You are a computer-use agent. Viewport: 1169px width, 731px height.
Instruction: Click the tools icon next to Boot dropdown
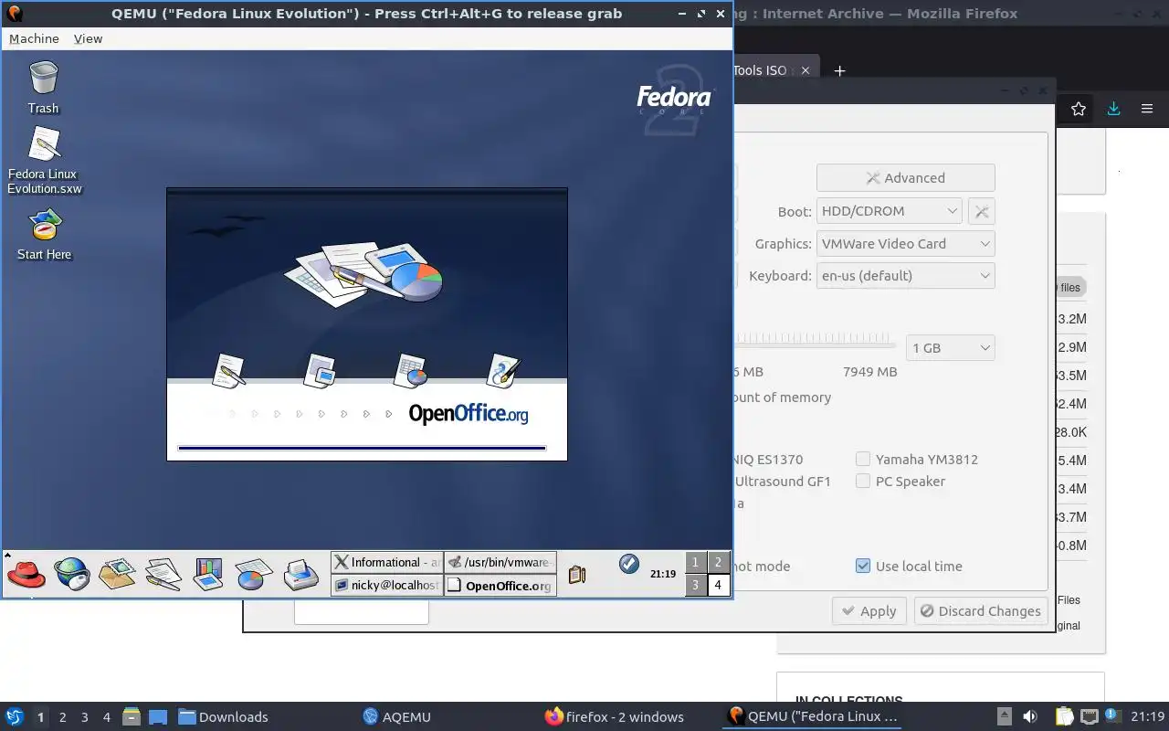pyautogui.click(x=982, y=211)
